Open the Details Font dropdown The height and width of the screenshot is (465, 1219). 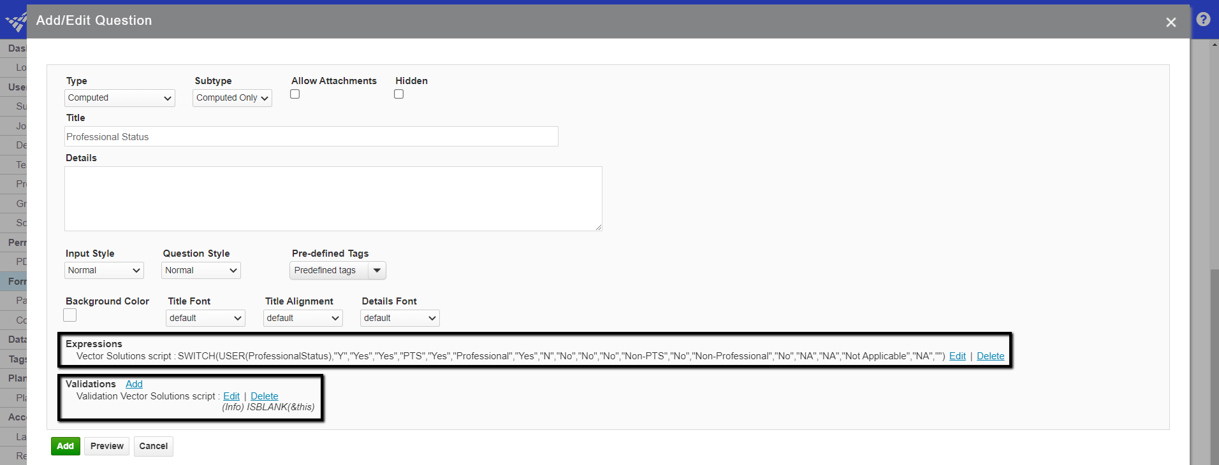tap(400, 318)
